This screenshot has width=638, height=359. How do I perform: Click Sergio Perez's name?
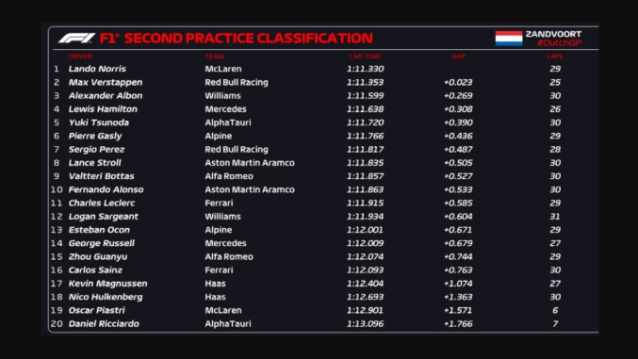pyautogui.click(x=96, y=150)
